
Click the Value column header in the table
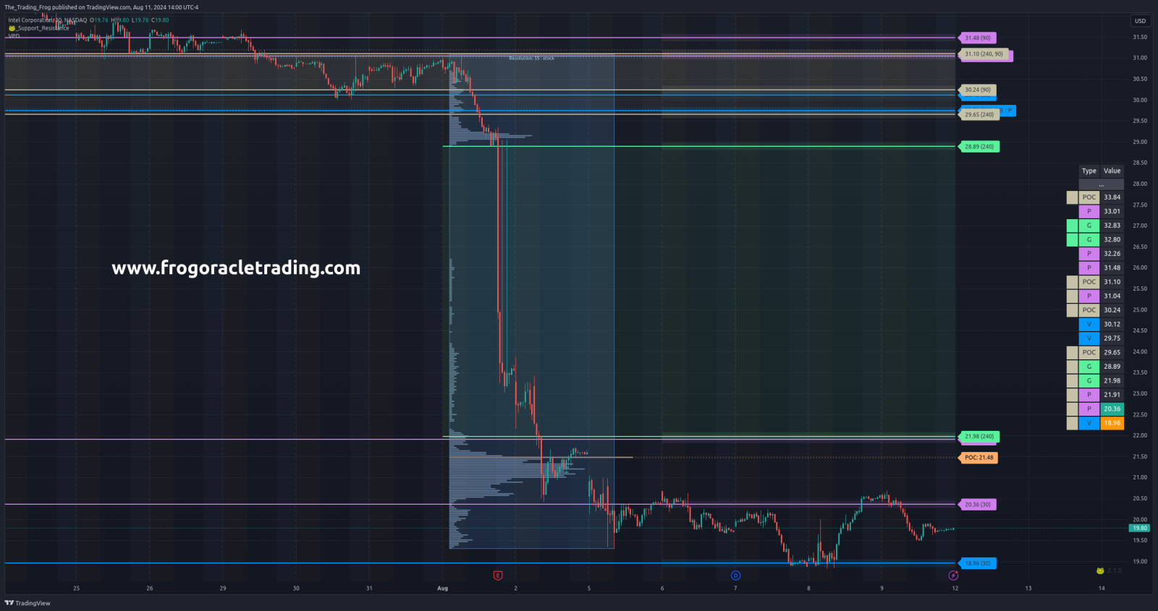click(x=1112, y=171)
